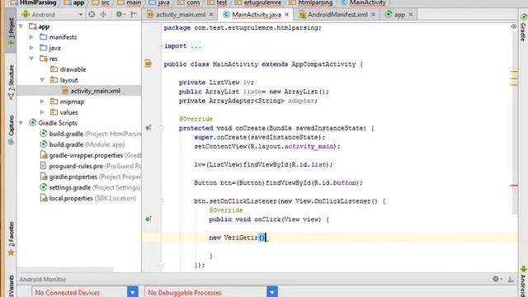Expand the manifests folder
The width and height of the screenshot is (528, 297).
[31, 37]
